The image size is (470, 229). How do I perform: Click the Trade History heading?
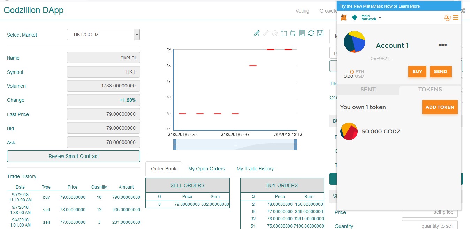(x=22, y=176)
